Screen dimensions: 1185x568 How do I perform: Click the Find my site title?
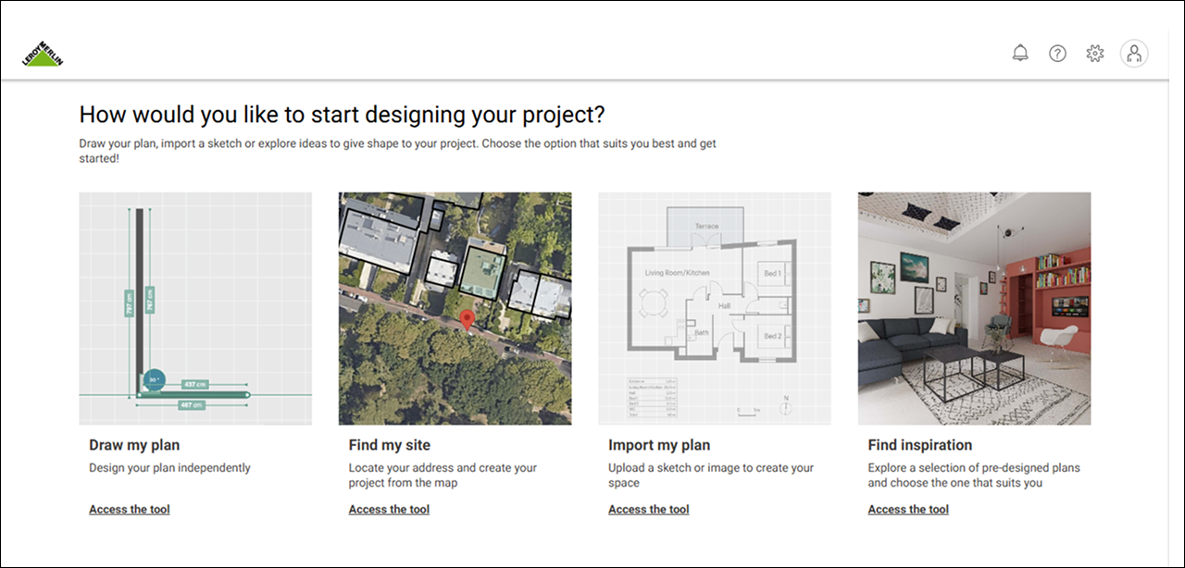390,445
